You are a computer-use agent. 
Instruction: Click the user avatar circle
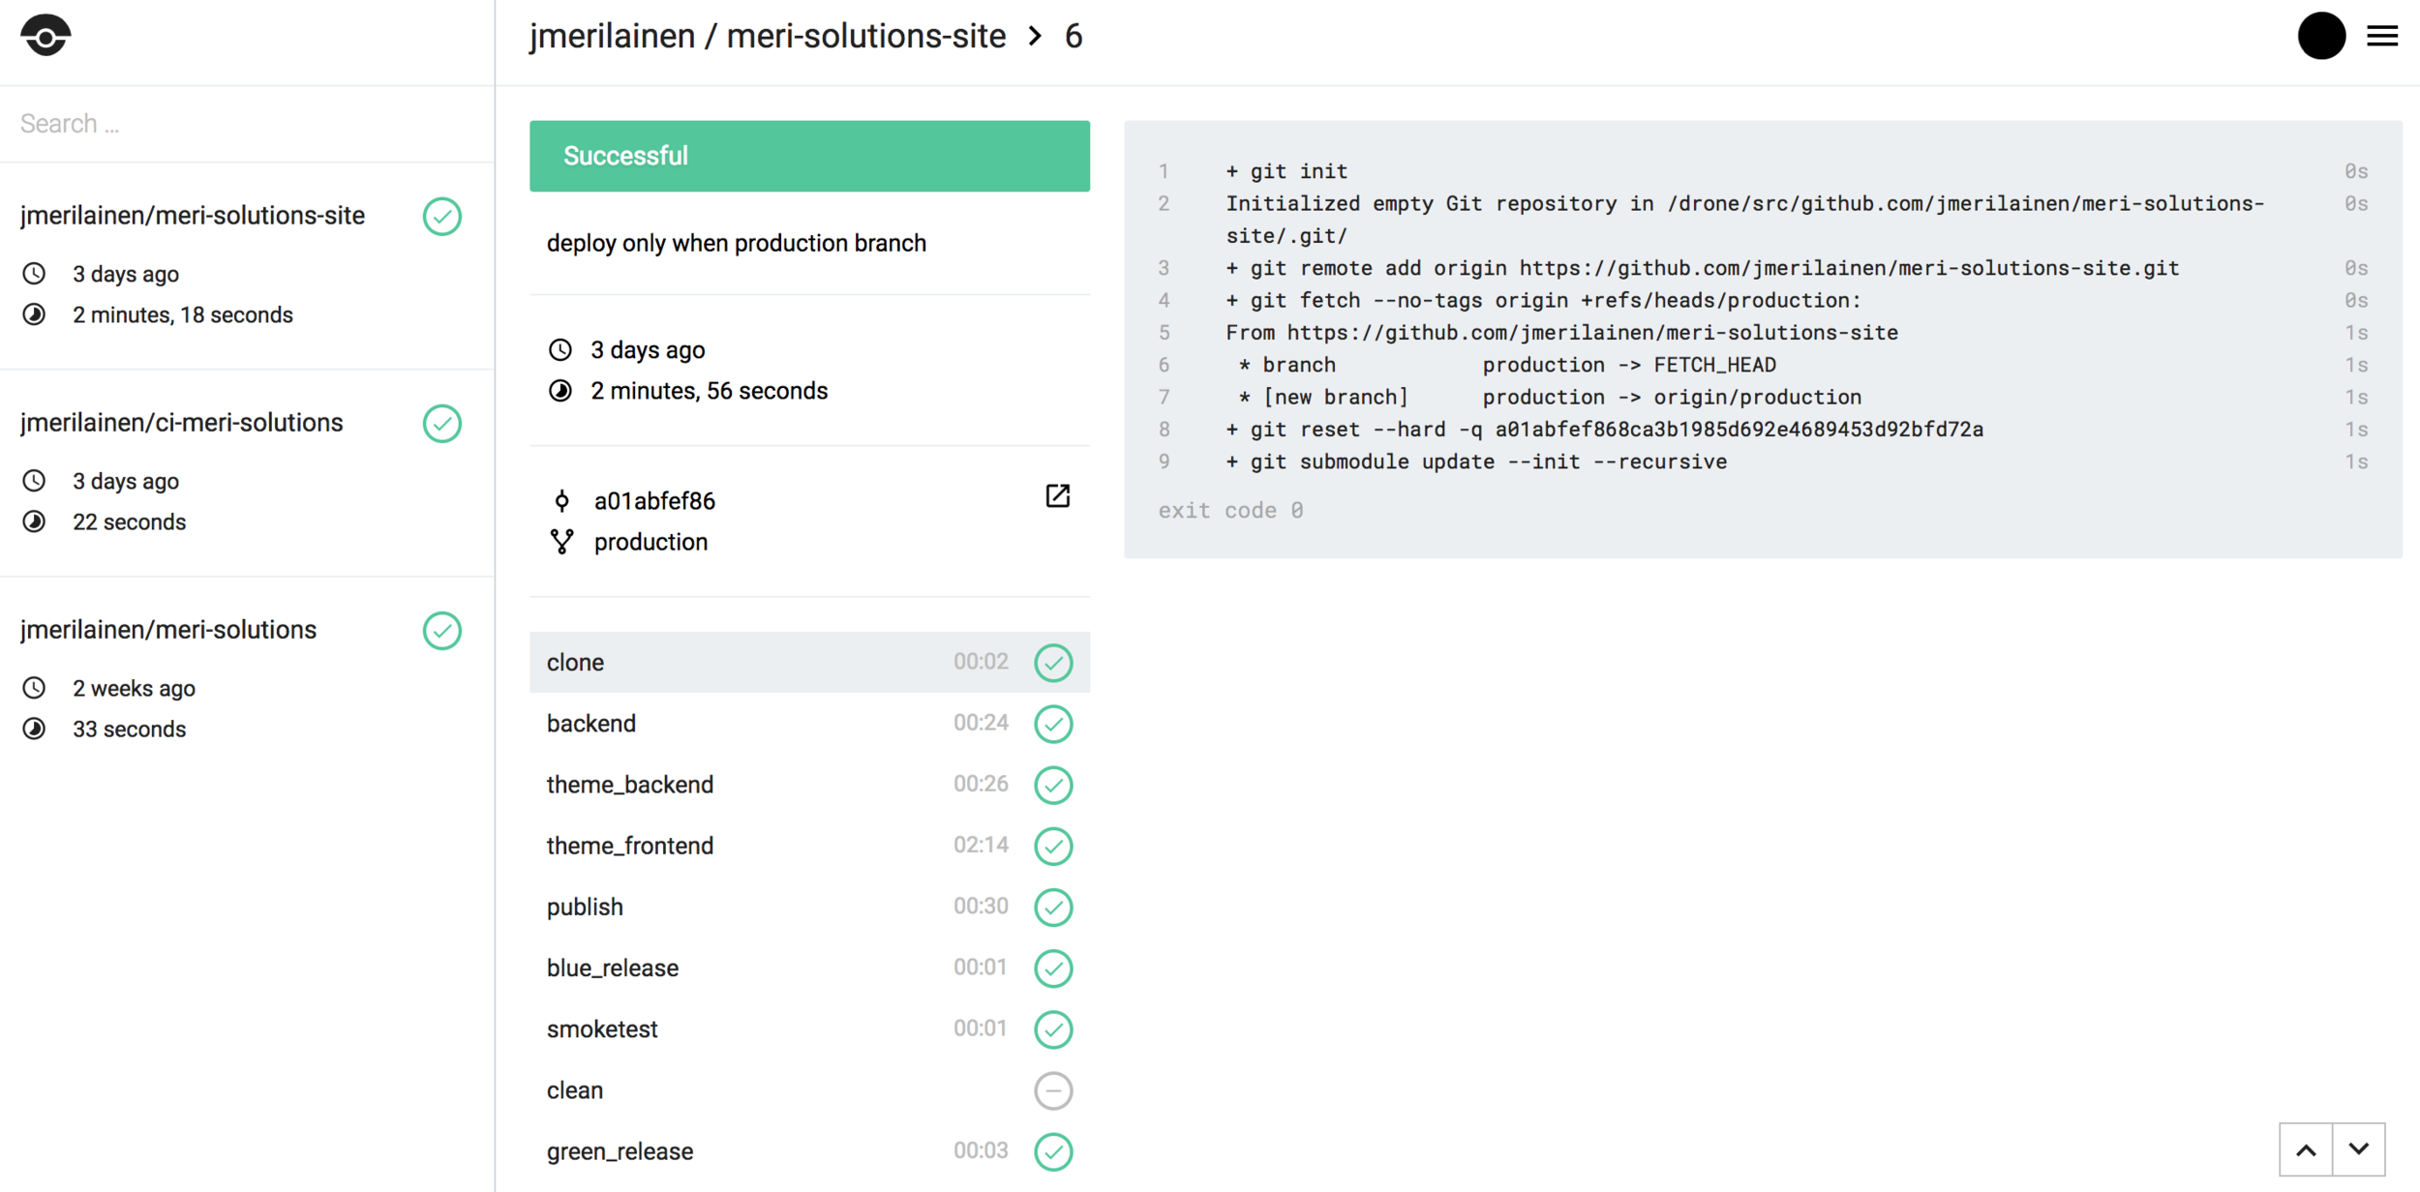[x=2321, y=37]
